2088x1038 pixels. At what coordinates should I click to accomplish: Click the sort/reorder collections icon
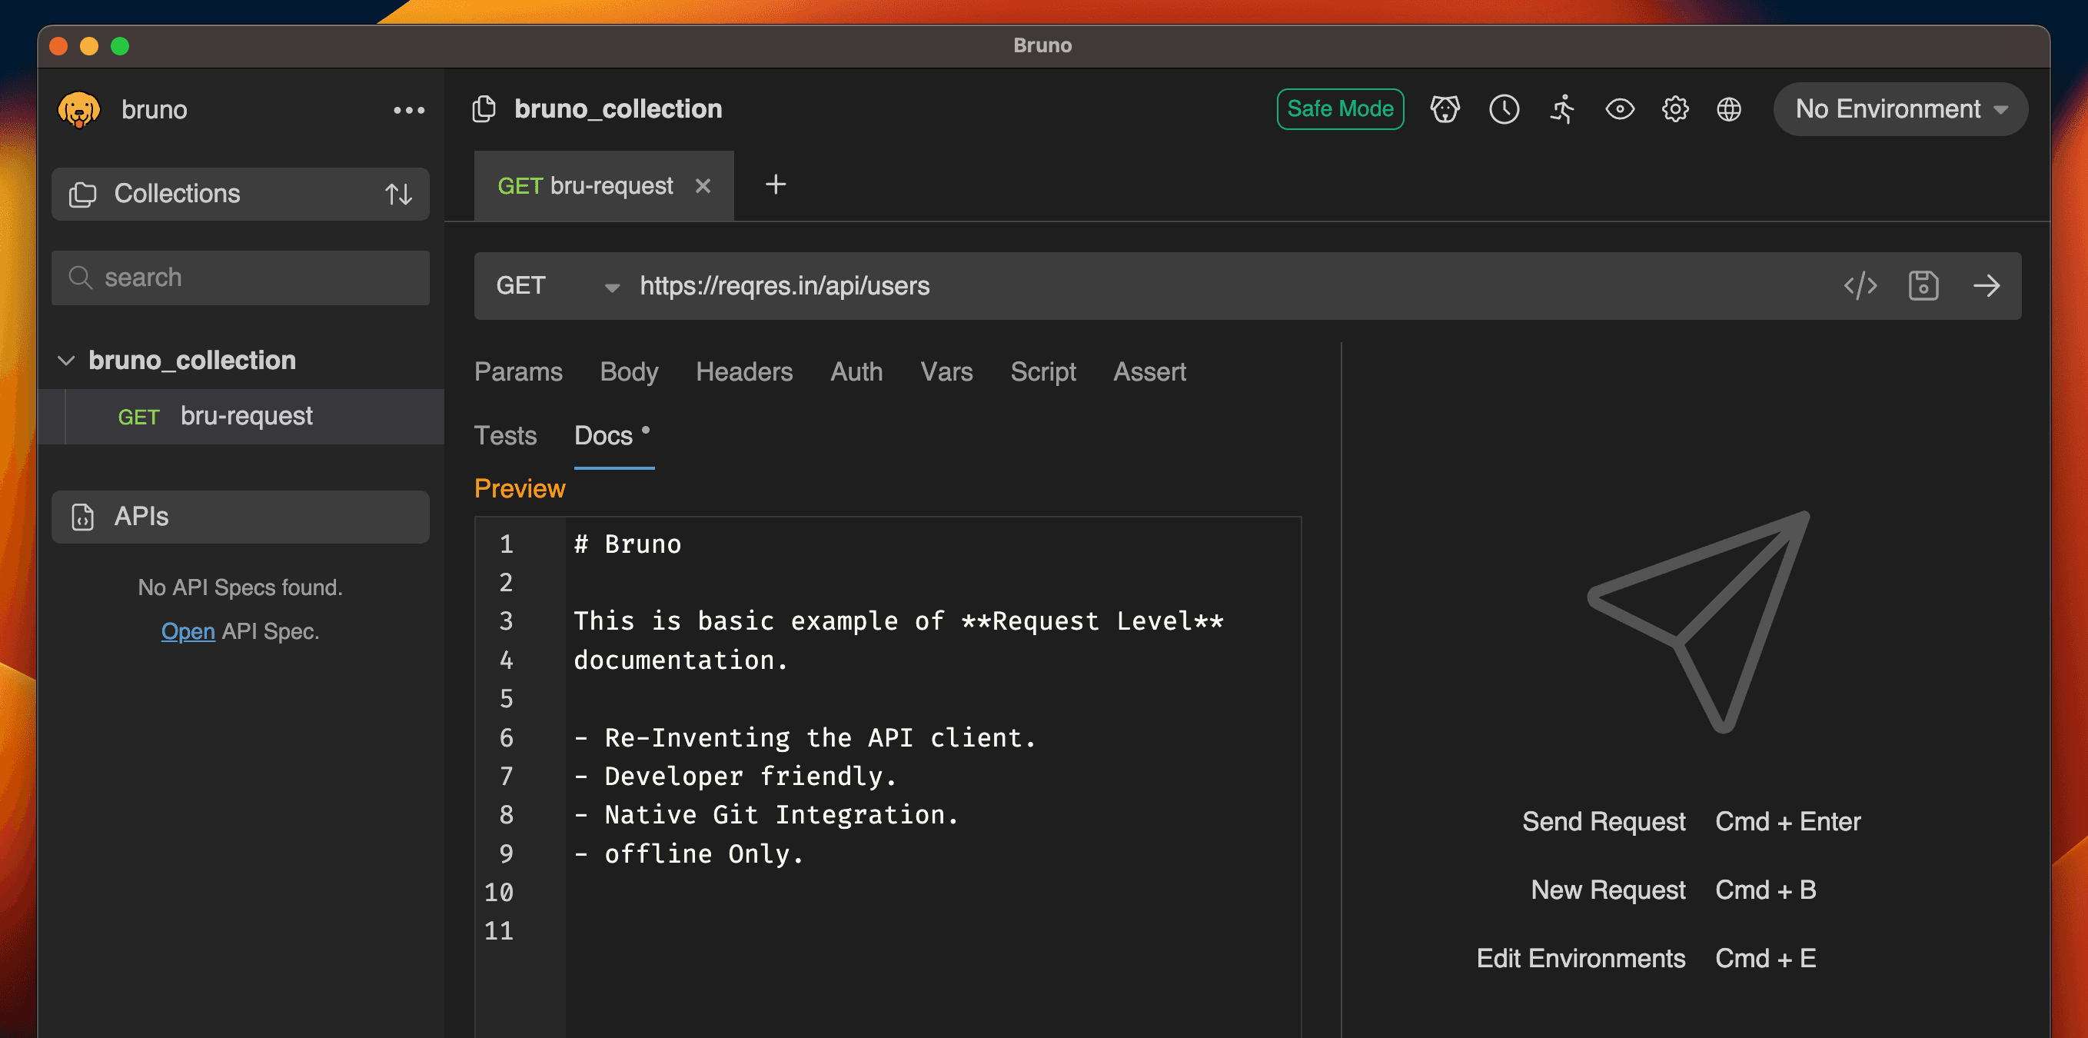400,193
